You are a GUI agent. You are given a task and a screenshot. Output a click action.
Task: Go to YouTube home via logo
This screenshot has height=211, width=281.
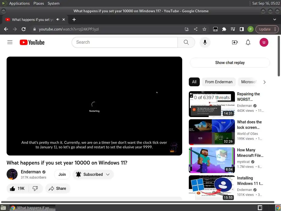tap(32, 42)
